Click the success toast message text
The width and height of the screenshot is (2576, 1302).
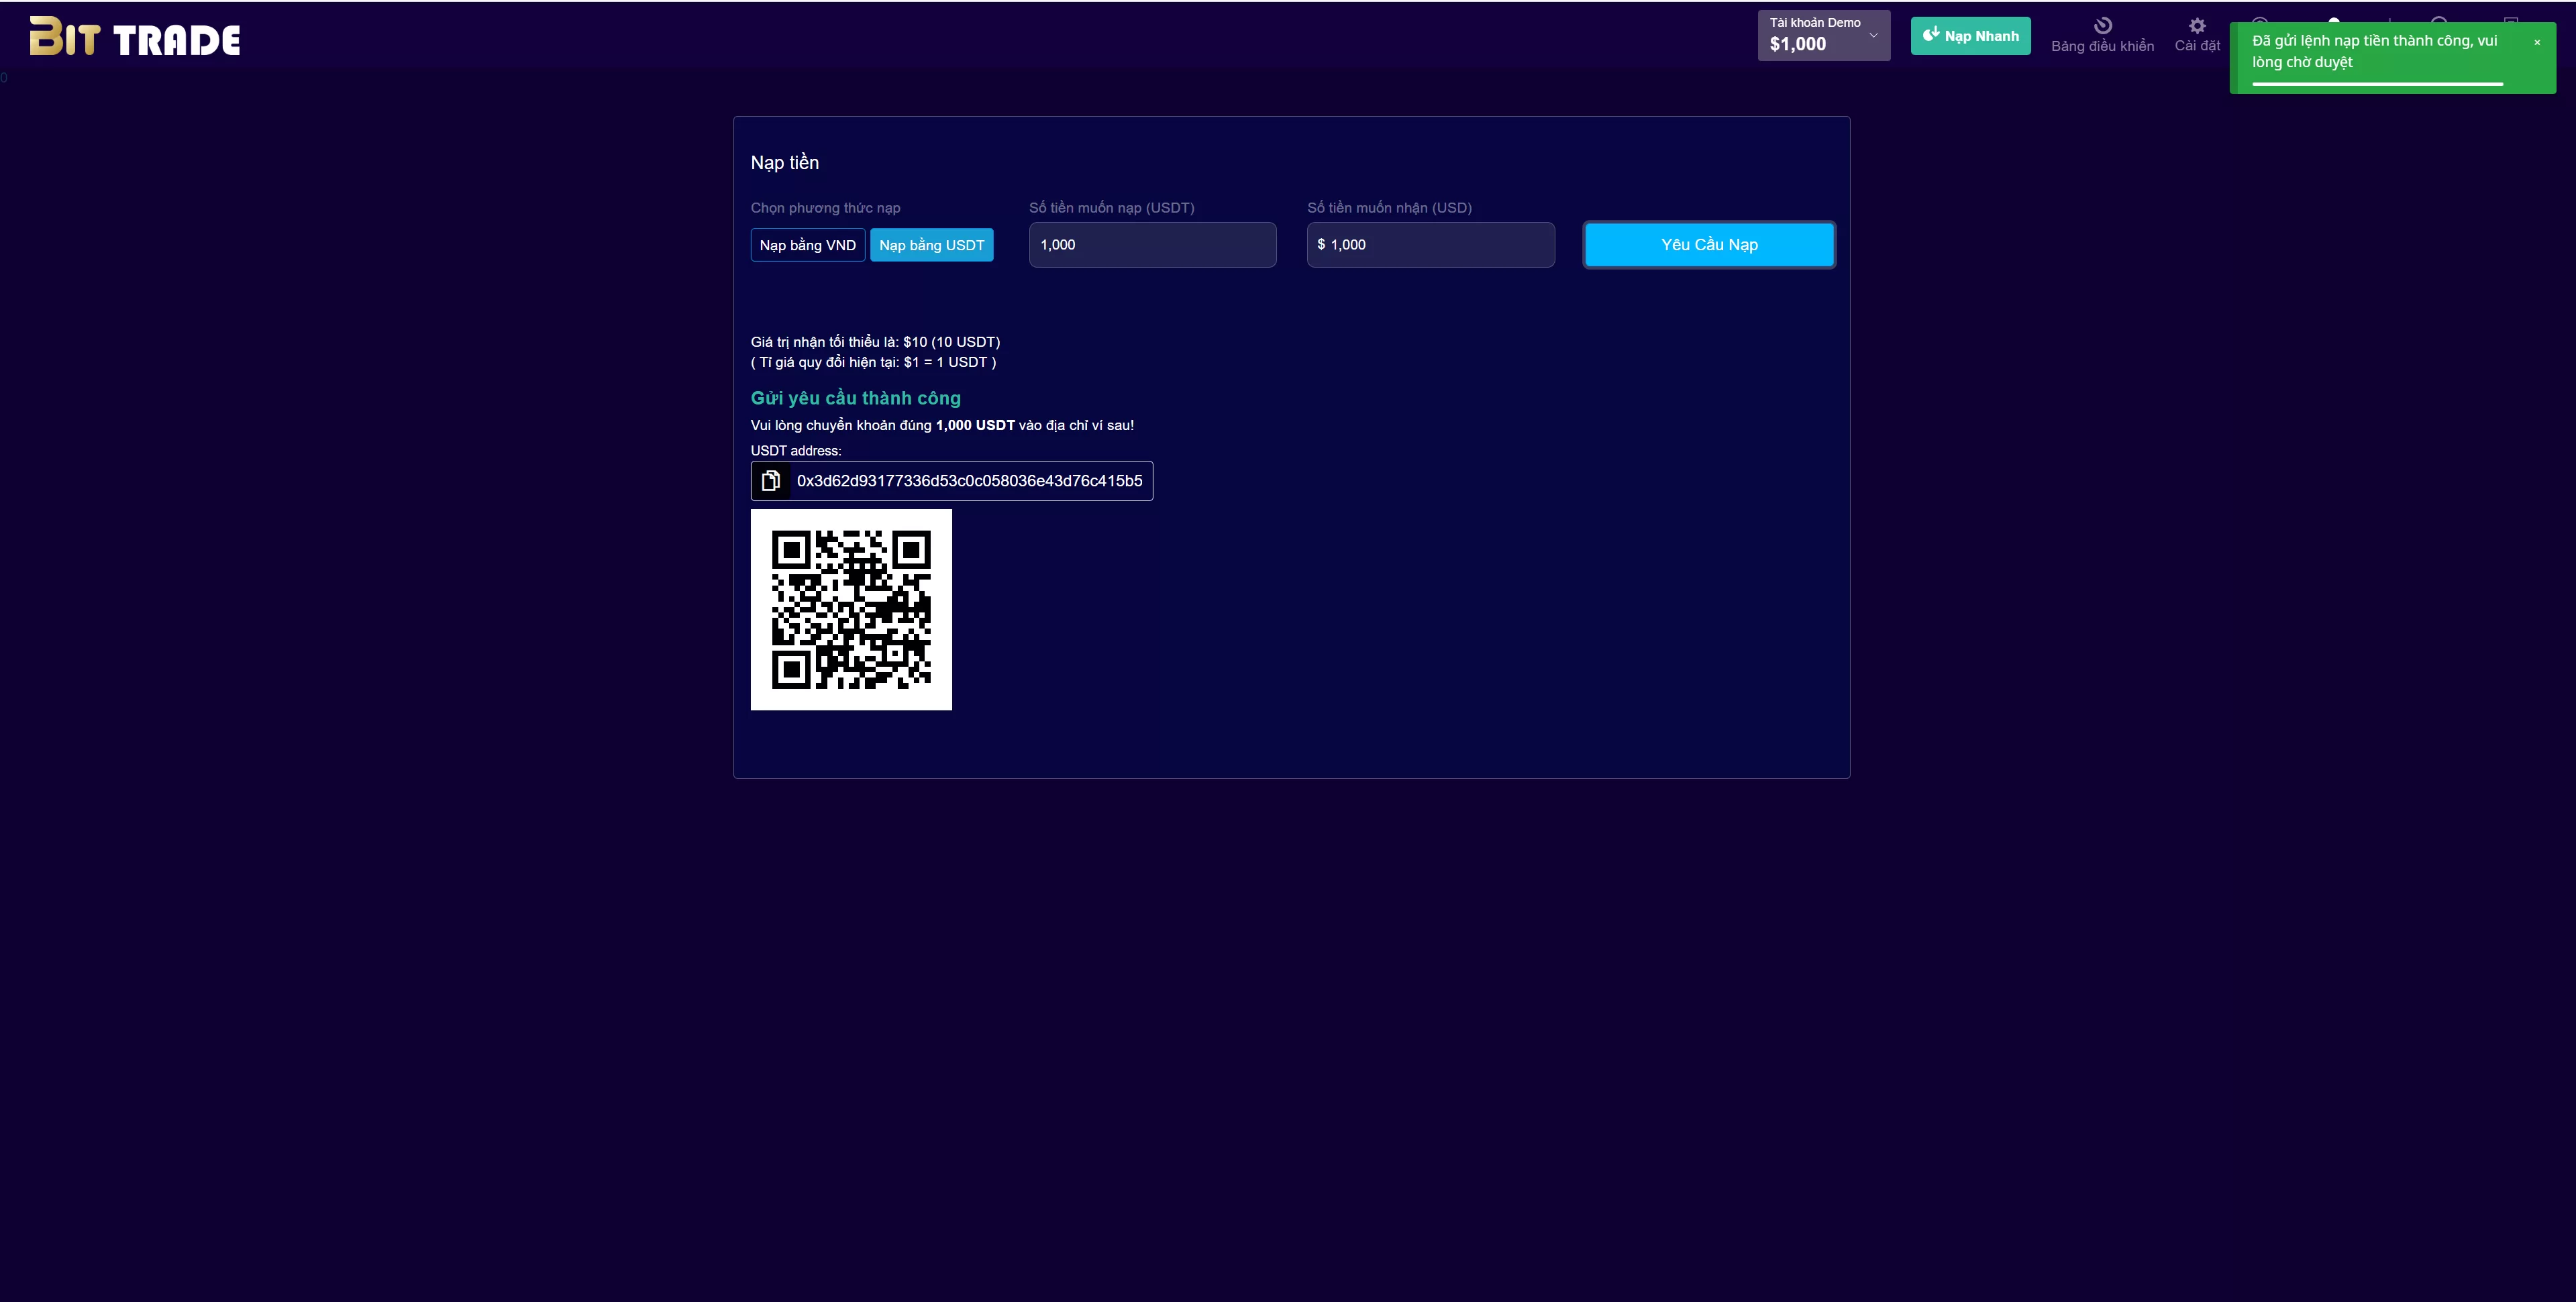pos(2373,51)
